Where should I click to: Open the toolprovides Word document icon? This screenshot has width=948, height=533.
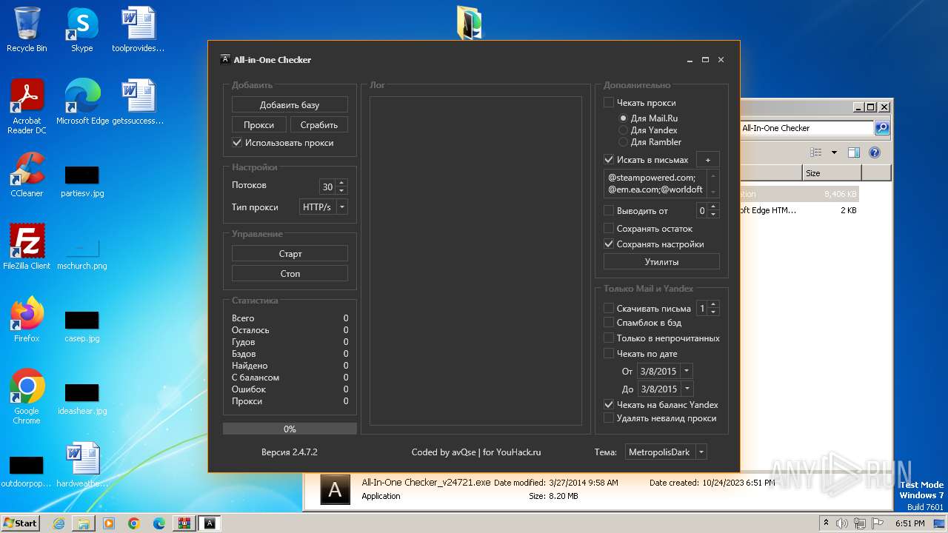(138, 30)
